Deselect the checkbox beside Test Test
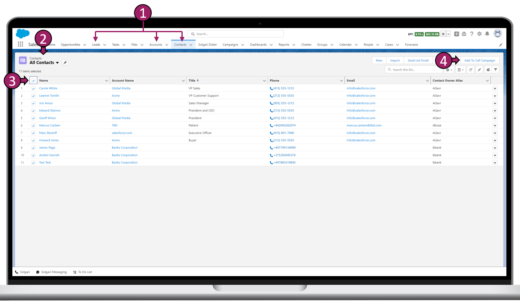The width and height of the screenshot is (520, 305). tap(33, 162)
